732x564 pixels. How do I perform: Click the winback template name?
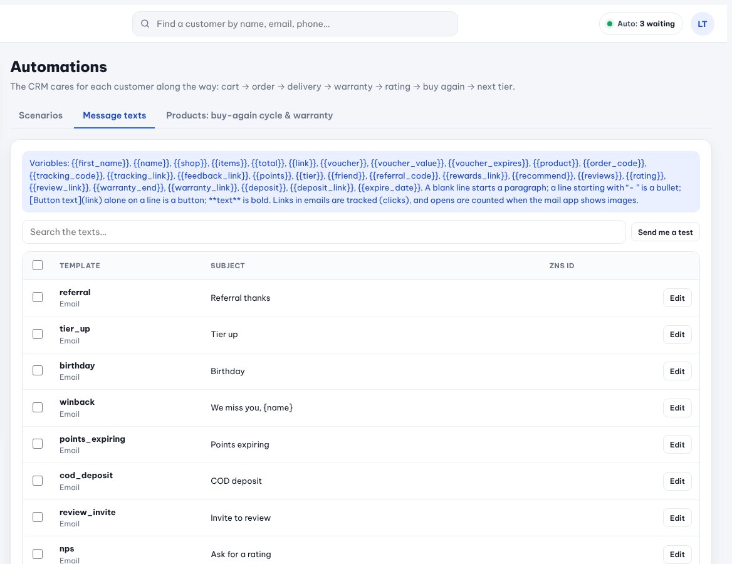tap(77, 402)
